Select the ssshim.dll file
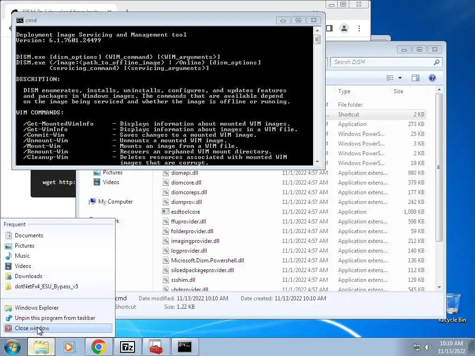 tap(183, 280)
